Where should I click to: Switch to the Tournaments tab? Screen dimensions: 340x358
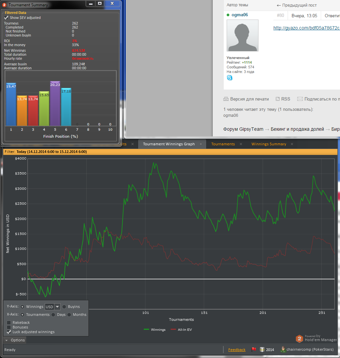click(x=223, y=144)
